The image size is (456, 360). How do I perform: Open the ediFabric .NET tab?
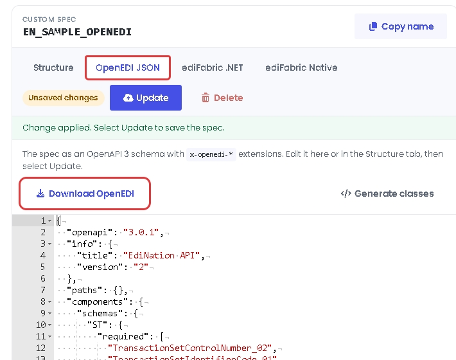[213, 67]
